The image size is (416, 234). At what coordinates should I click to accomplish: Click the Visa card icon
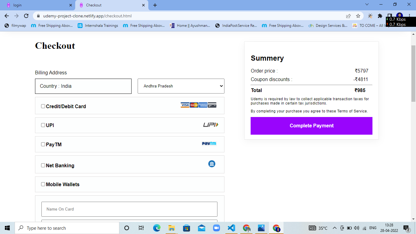tap(185, 105)
